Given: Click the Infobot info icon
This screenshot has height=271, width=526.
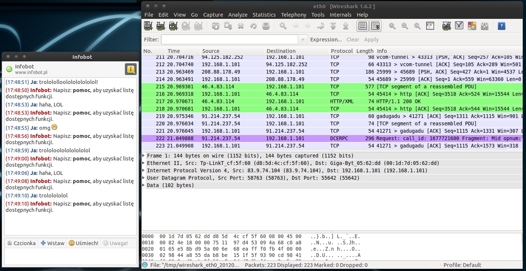Looking at the screenshot, I should pos(131,69).
